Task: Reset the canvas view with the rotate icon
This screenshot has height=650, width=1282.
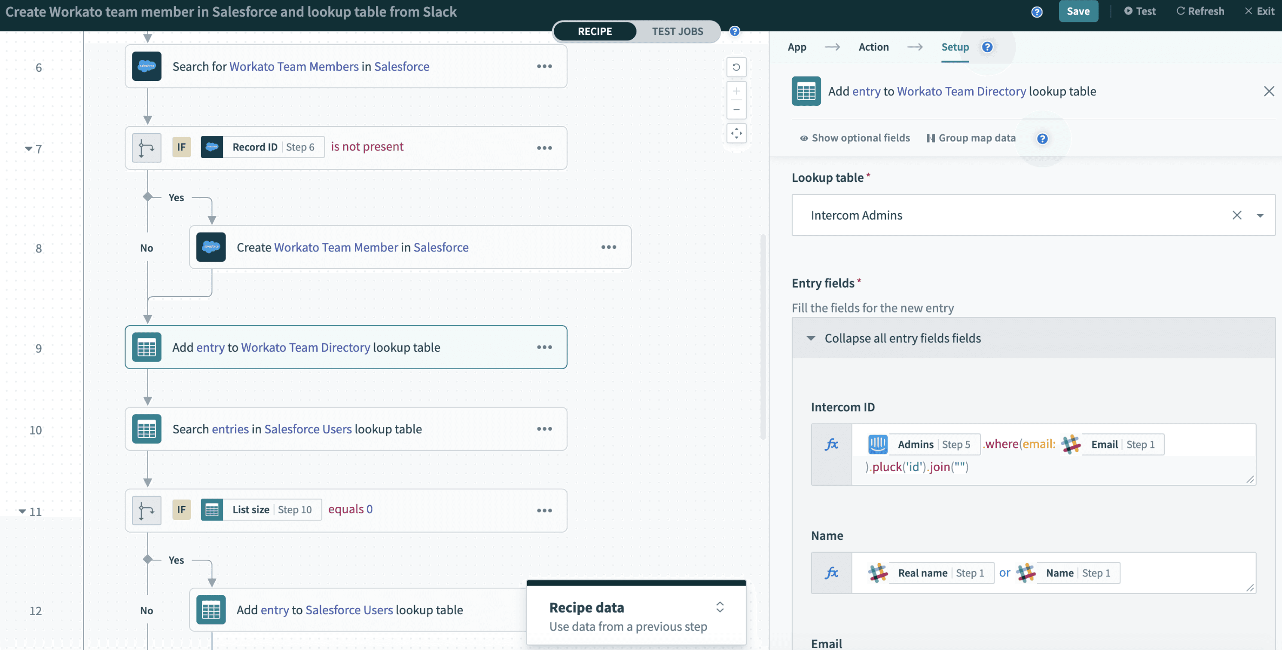Action: coord(736,67)
